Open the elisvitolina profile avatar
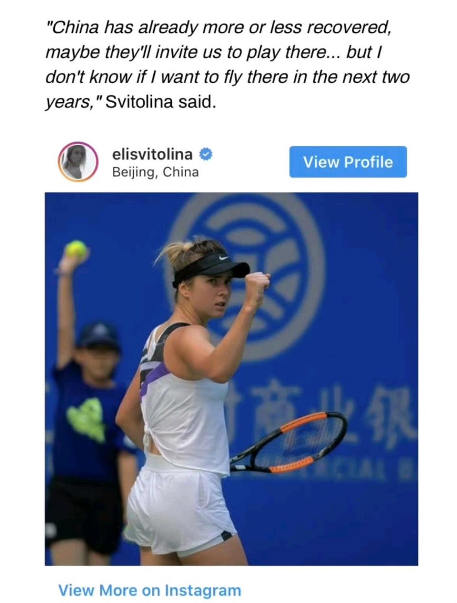457x603 pixels. pyautogui.click(x=78, y=162)
